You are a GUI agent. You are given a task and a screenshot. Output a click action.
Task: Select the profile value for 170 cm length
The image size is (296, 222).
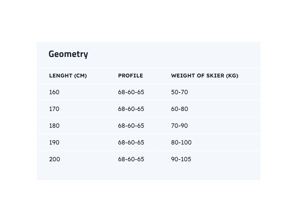[131, 109]
